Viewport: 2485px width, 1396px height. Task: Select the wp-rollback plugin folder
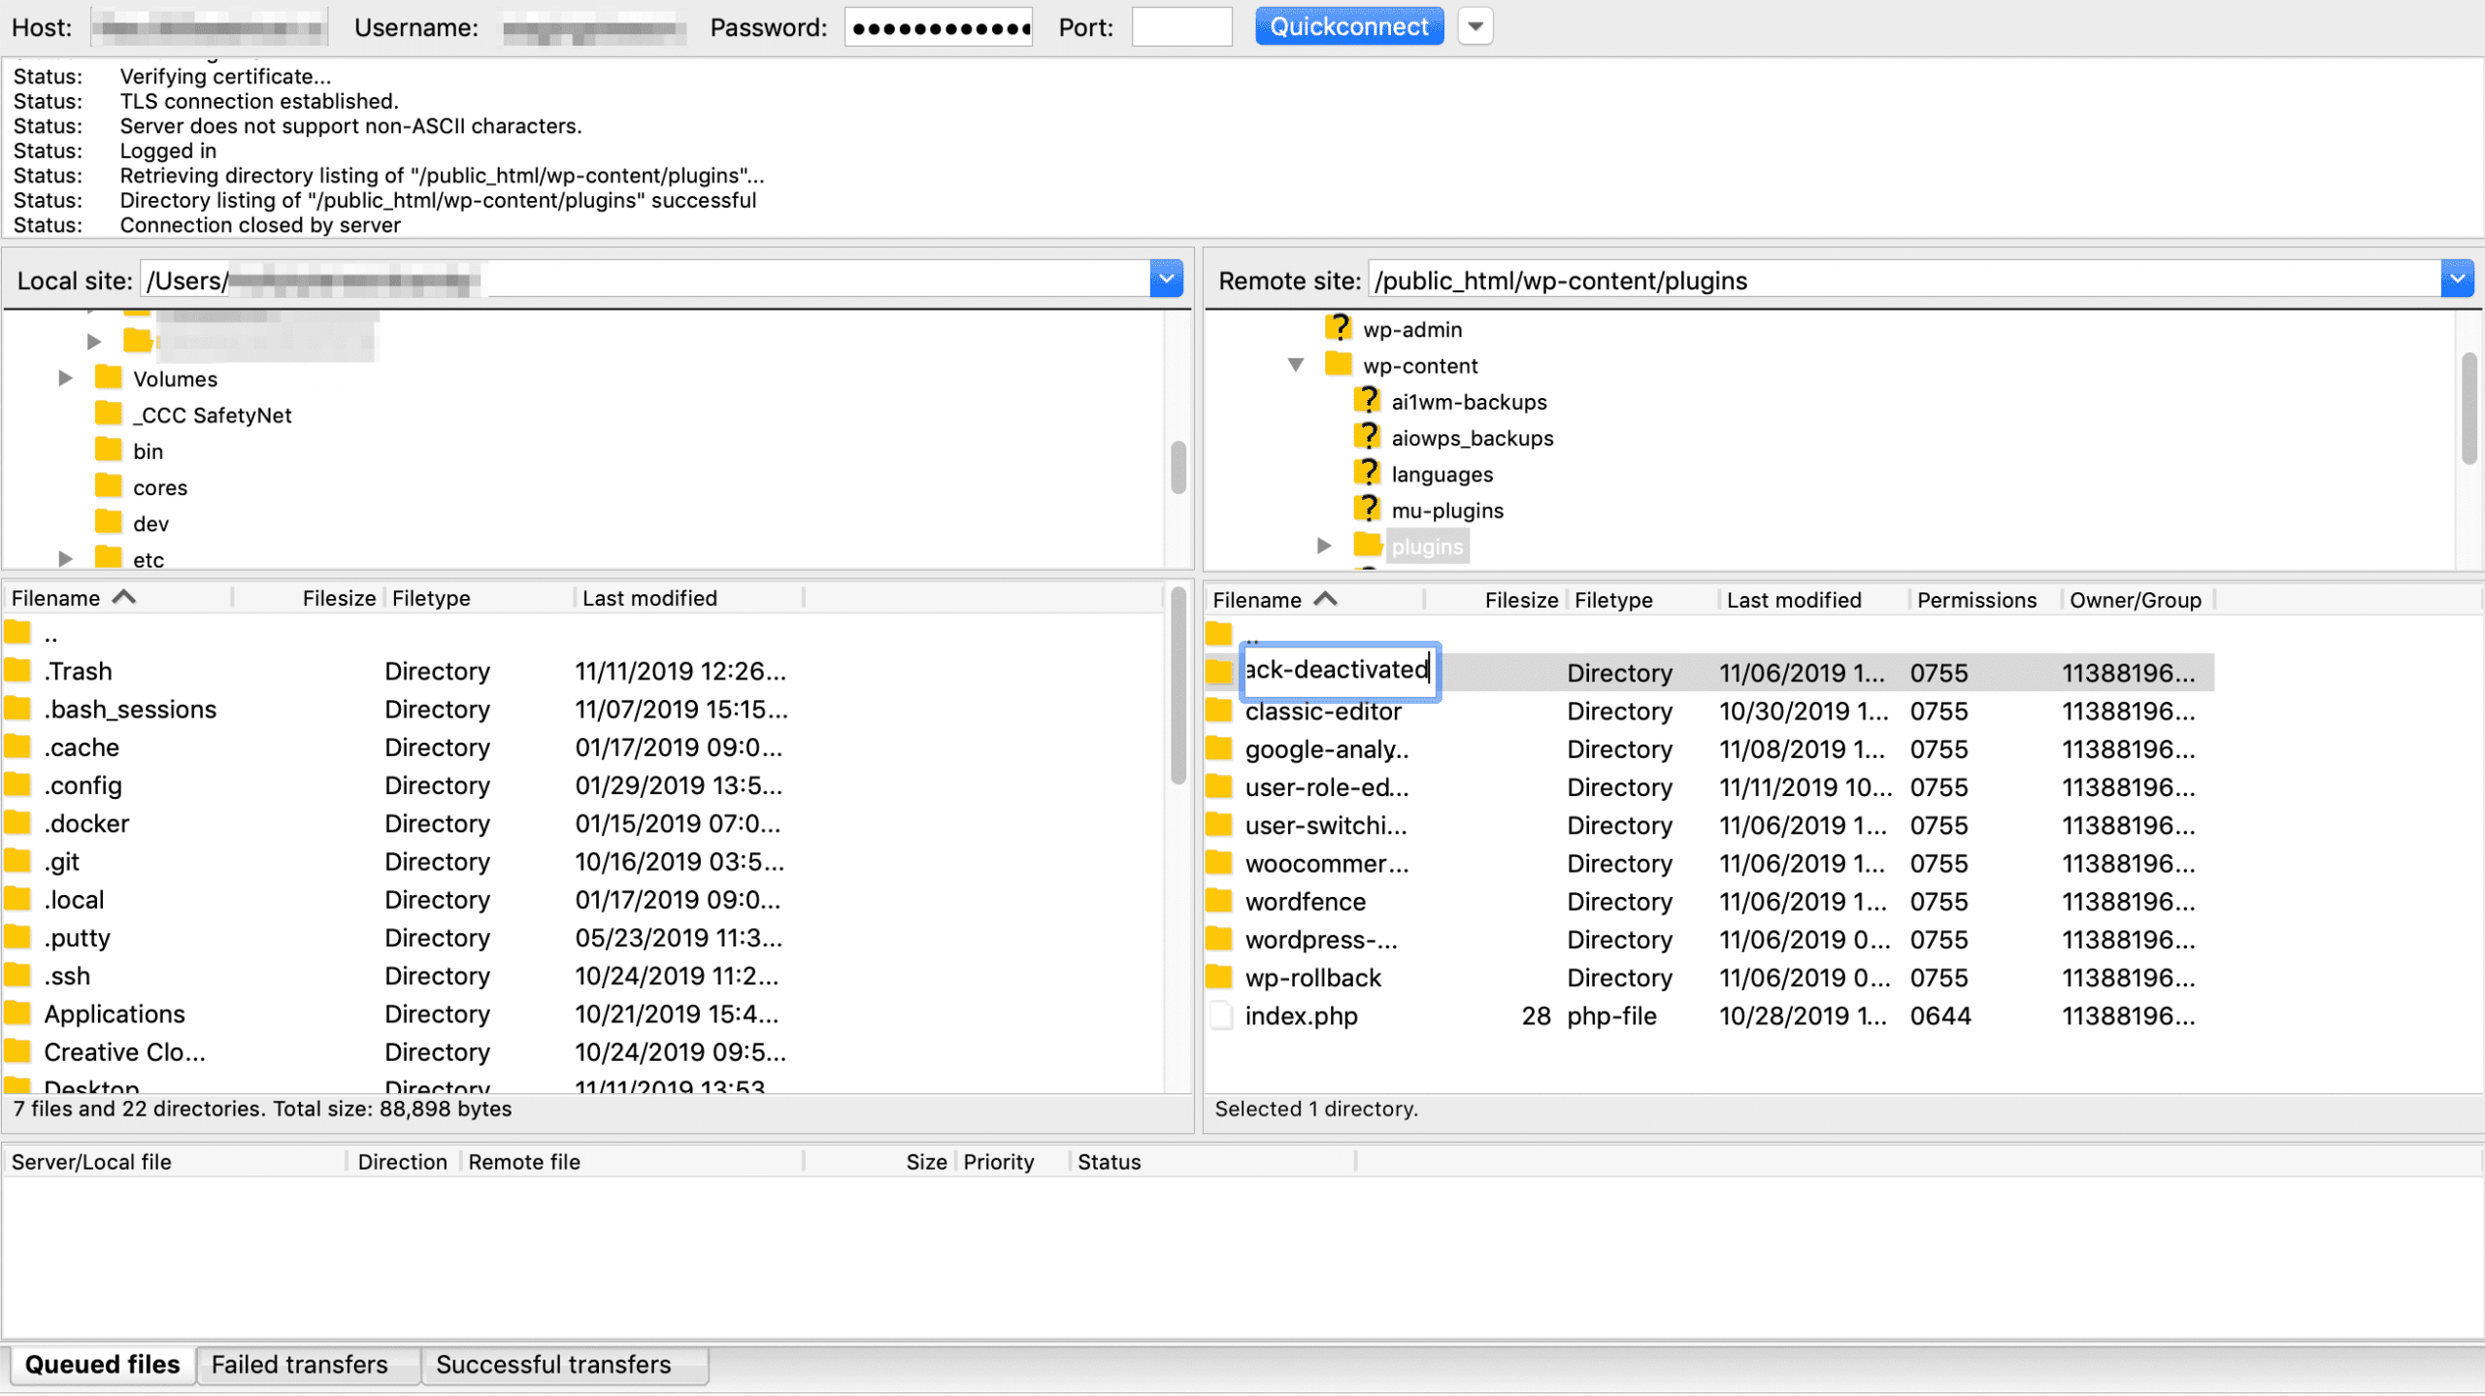(1312, 978)
